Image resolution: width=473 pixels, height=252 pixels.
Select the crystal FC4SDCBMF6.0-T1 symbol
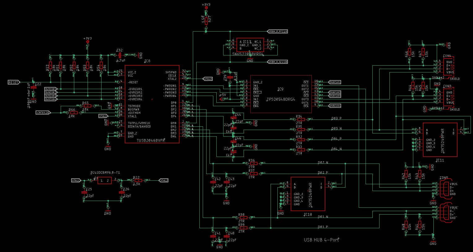(x=105, y=180)
